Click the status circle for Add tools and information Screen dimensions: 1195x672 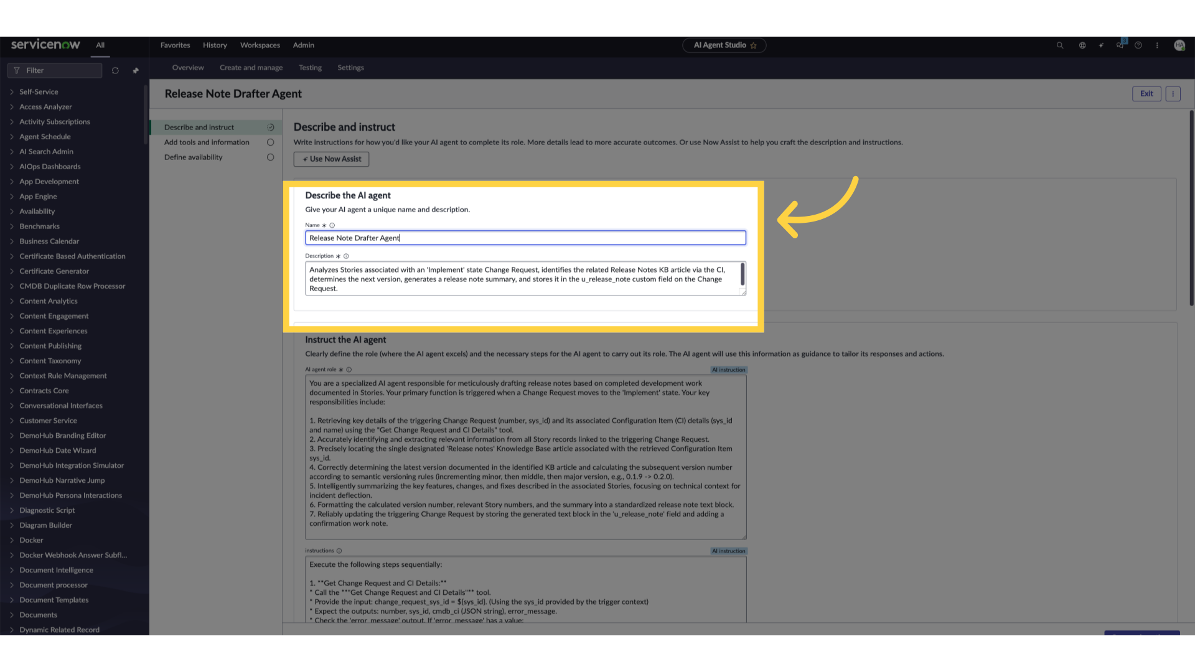(x=271, y=142)
